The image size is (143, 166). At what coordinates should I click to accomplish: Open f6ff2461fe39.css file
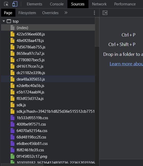(x=48, y=150)
